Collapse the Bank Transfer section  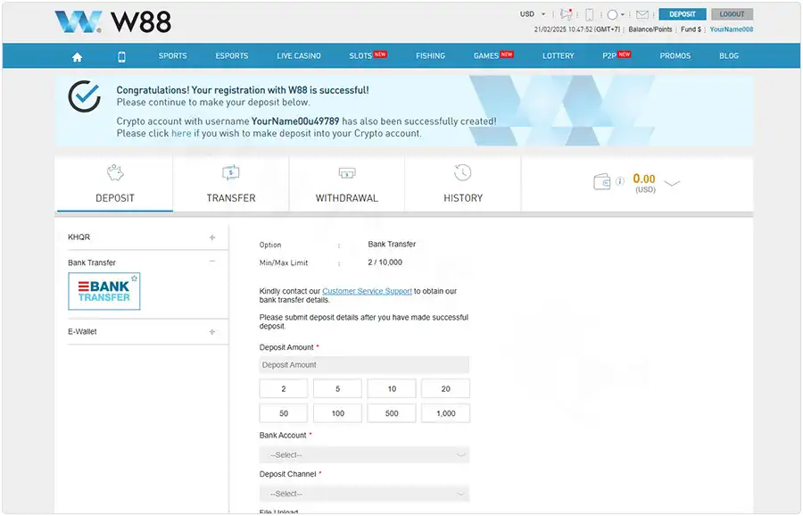pyautogui.click(x=211, y=262)
